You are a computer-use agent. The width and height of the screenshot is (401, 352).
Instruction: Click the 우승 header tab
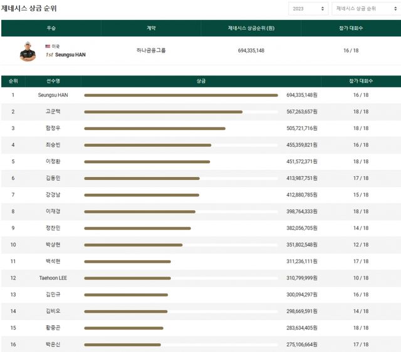[x=51, y=28]
